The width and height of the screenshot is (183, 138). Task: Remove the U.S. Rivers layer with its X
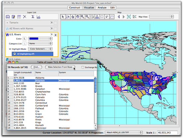click(x=52, y=34)
